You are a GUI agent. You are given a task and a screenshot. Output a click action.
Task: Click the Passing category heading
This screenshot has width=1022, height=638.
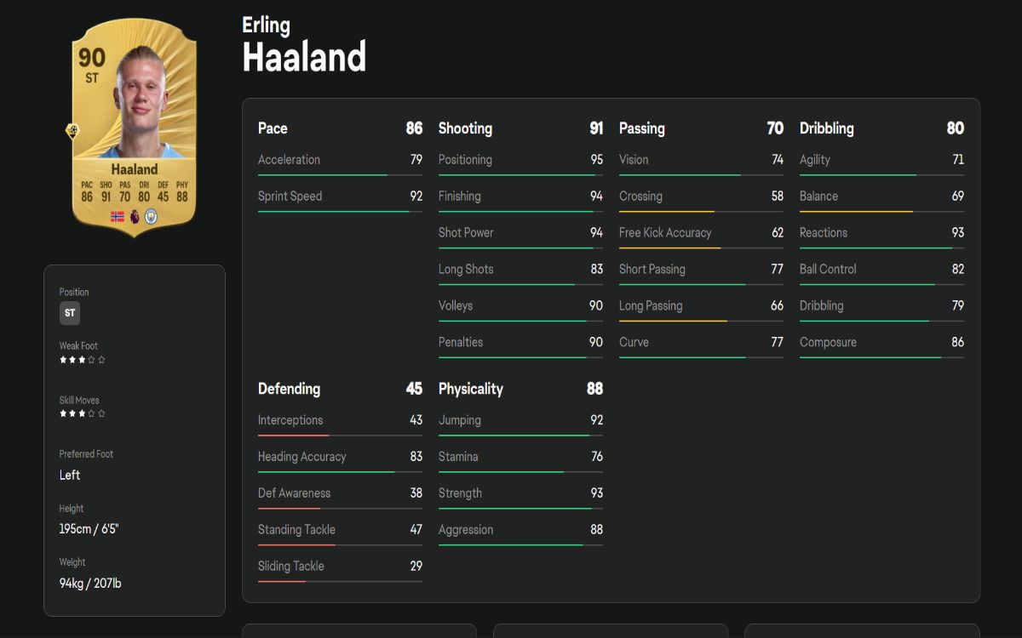tap(641, 128)
